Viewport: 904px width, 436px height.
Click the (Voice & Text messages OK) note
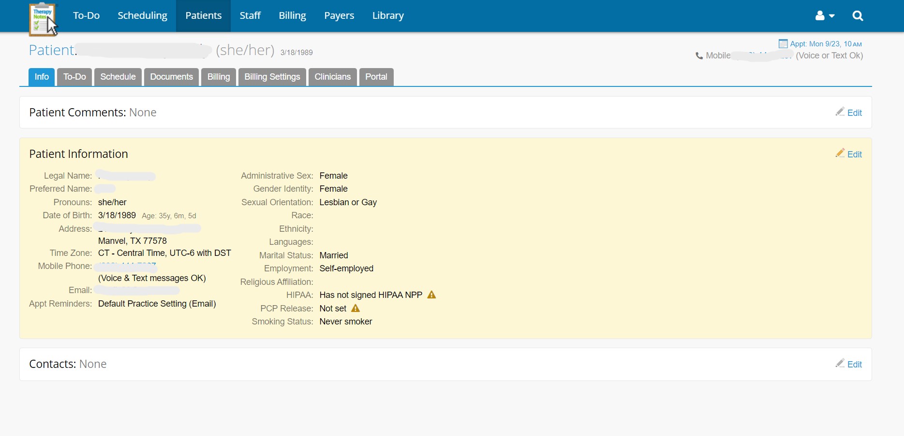pos(152,278)
